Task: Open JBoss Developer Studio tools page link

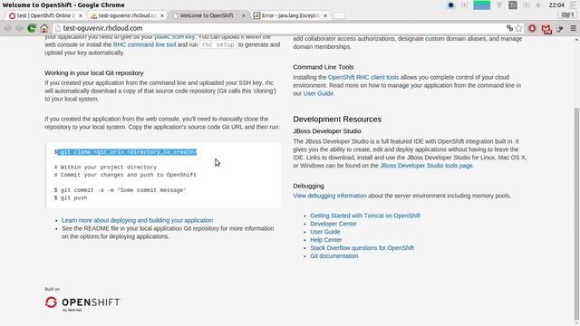Action: (426, 166)
